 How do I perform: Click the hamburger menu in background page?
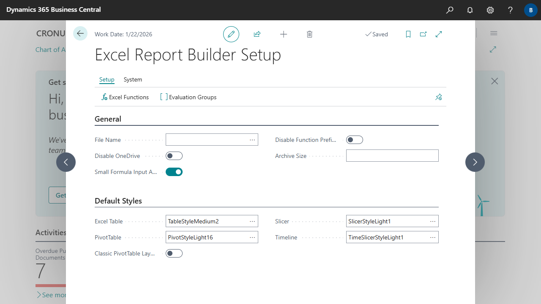(494, 33)
